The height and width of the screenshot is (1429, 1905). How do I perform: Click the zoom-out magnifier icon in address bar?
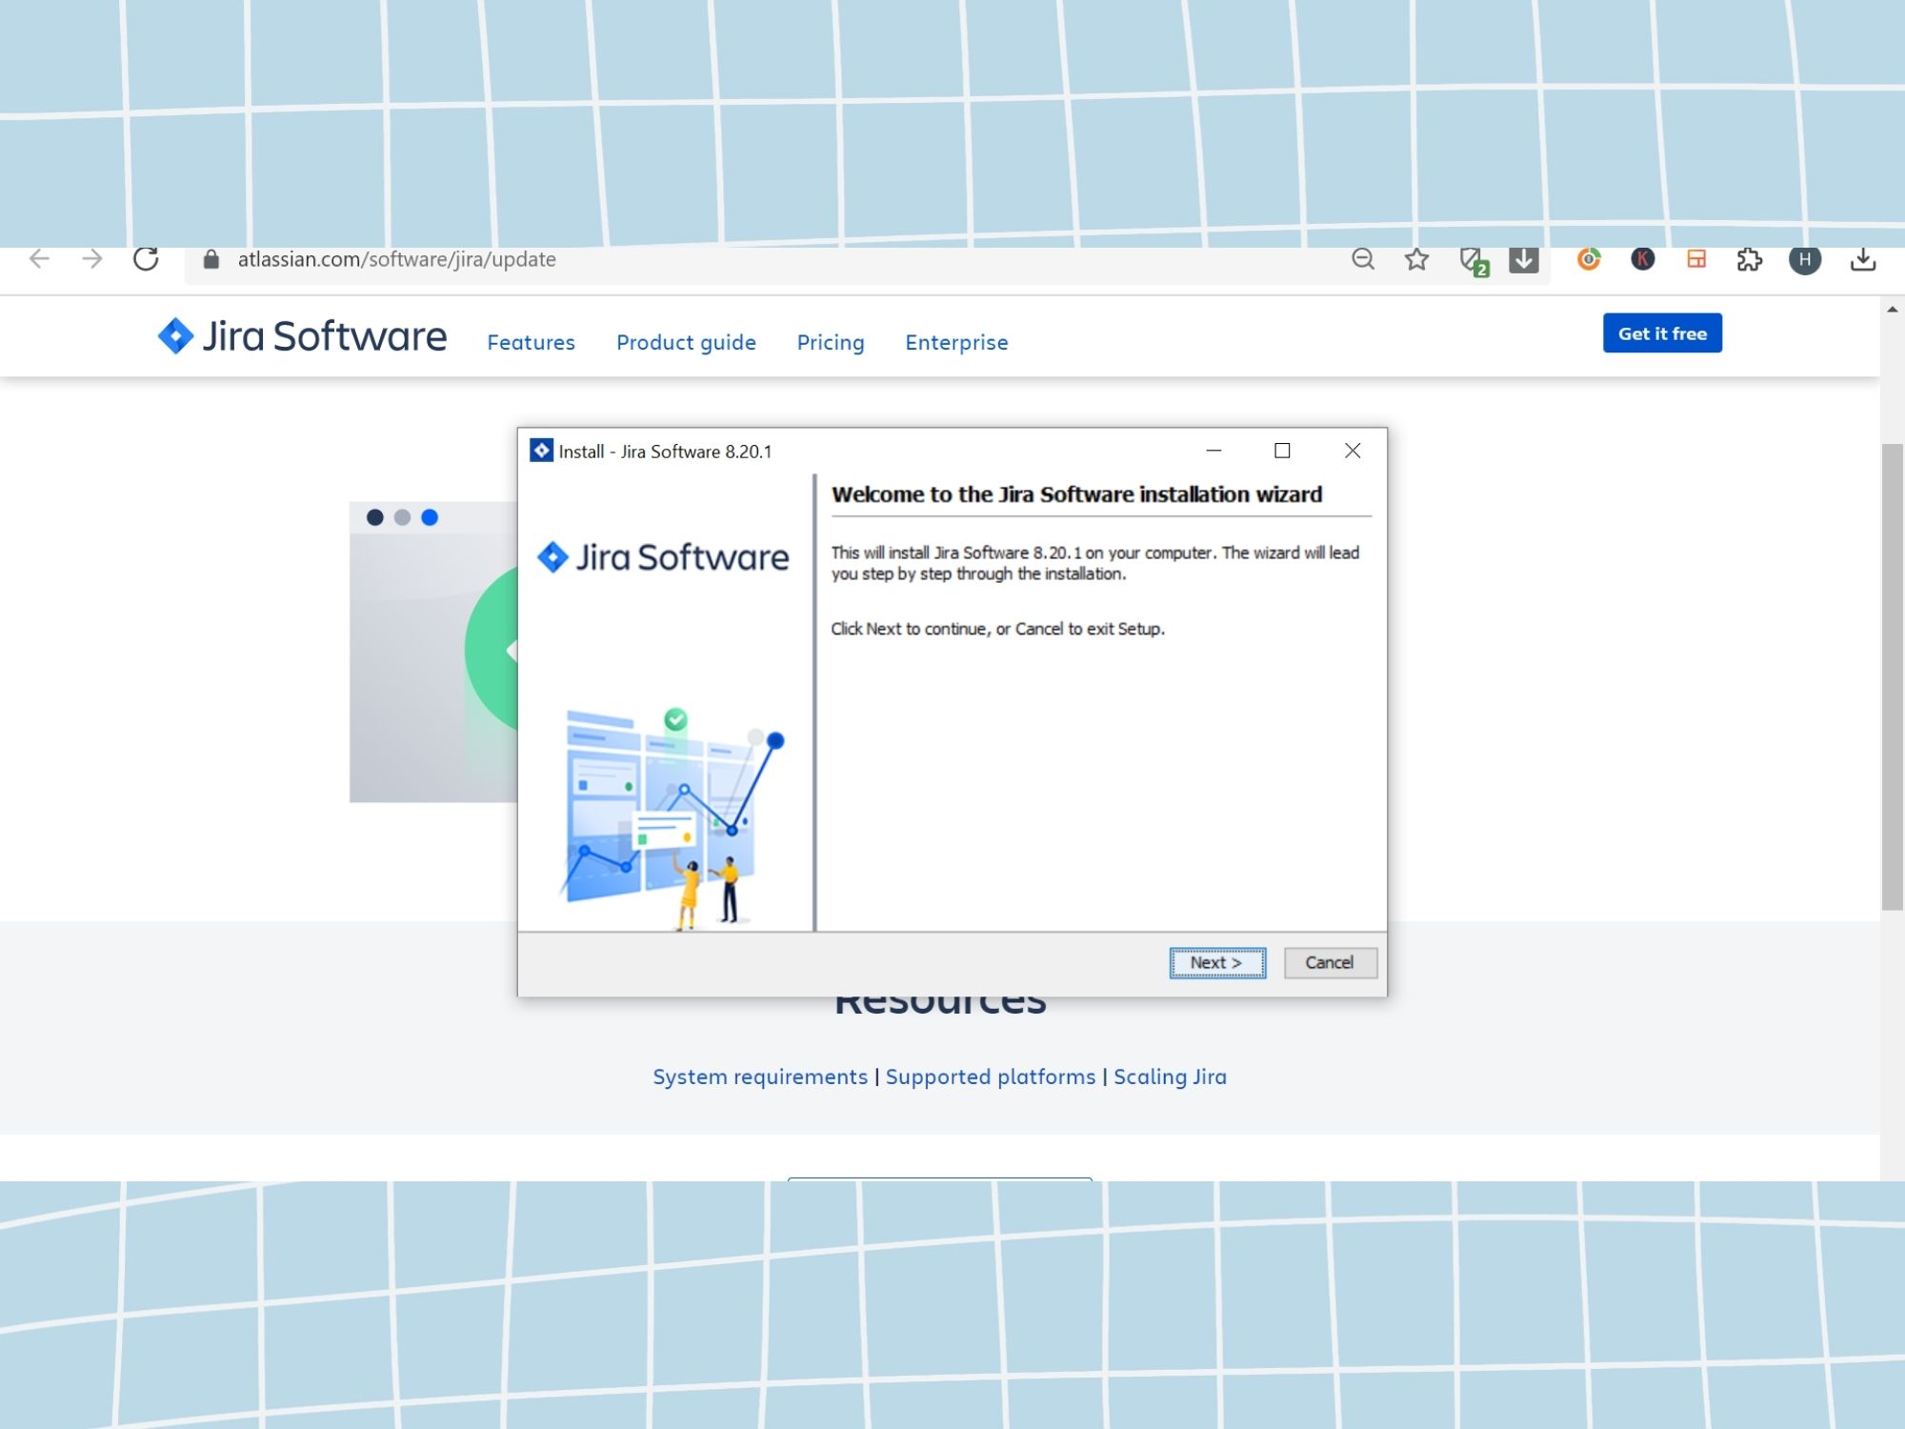pyautogui.click(x=1363, y=258)
